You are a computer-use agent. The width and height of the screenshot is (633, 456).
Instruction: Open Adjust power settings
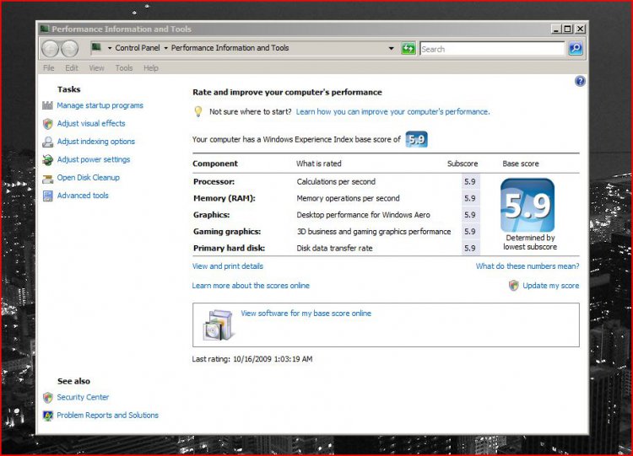(94, 159)
